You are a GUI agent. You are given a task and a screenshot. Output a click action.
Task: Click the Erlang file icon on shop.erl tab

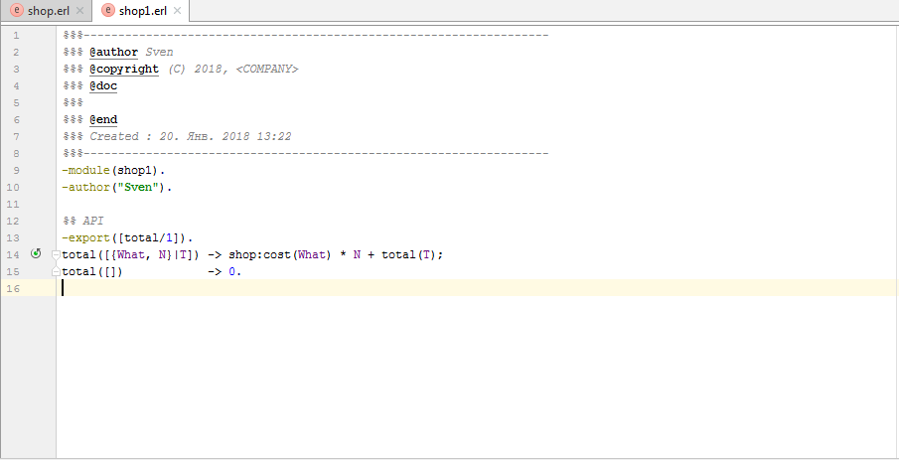click(x=17, y=11)
